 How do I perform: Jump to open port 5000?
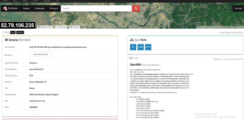(x=141, y=47)
